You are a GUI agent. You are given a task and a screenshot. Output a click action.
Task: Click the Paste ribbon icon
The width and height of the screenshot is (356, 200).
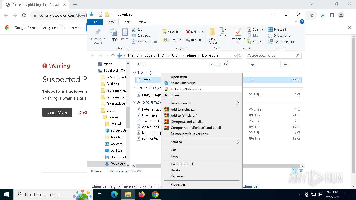(125, 34)
